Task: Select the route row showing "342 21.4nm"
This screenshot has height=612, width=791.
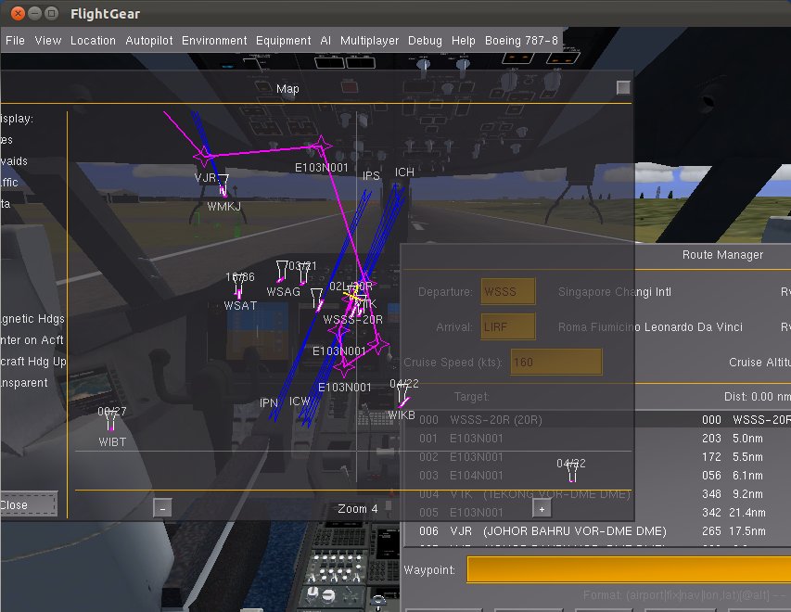Action: tap(599, 513)
